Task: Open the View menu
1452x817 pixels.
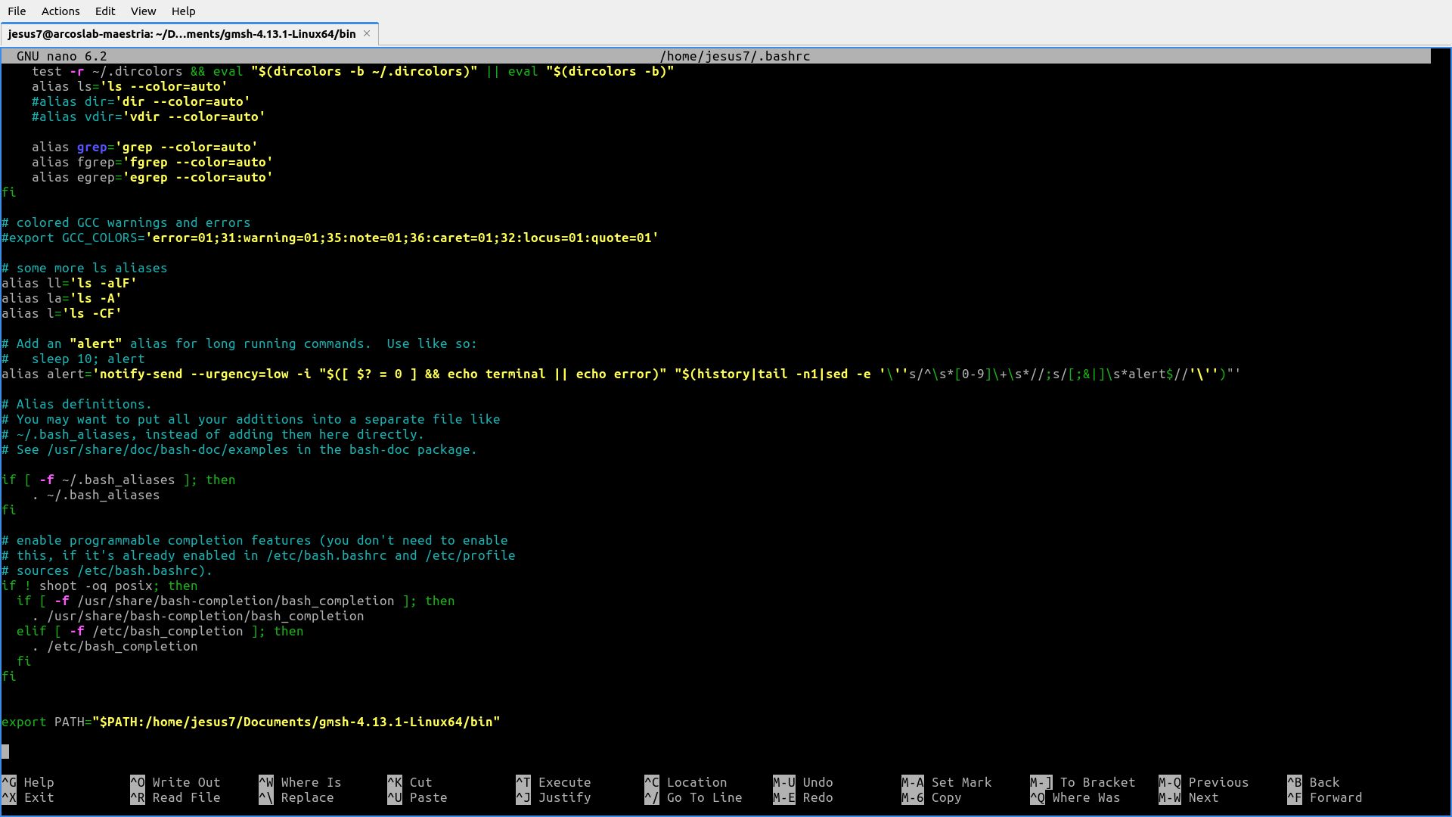Action: coord(143,11)
